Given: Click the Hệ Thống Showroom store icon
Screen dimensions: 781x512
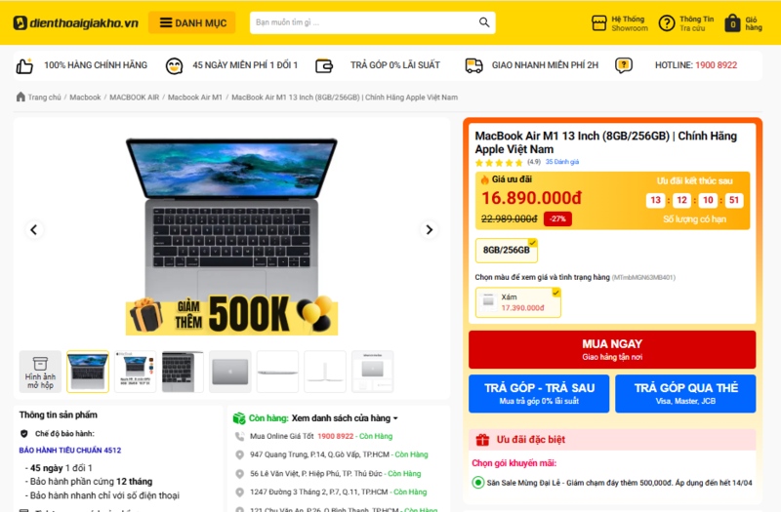Looking at the screenshot, I should (598, 22).
